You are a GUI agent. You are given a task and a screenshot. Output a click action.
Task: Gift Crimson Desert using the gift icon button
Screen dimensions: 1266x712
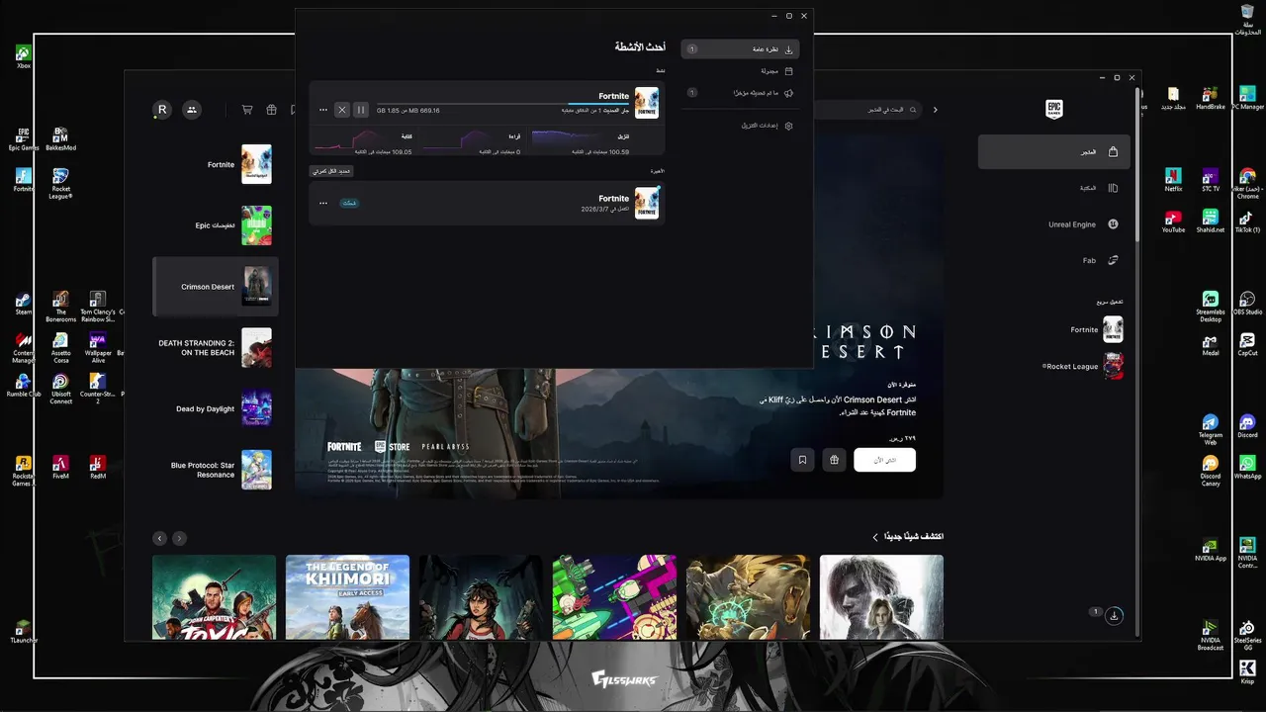coord(835,460)
